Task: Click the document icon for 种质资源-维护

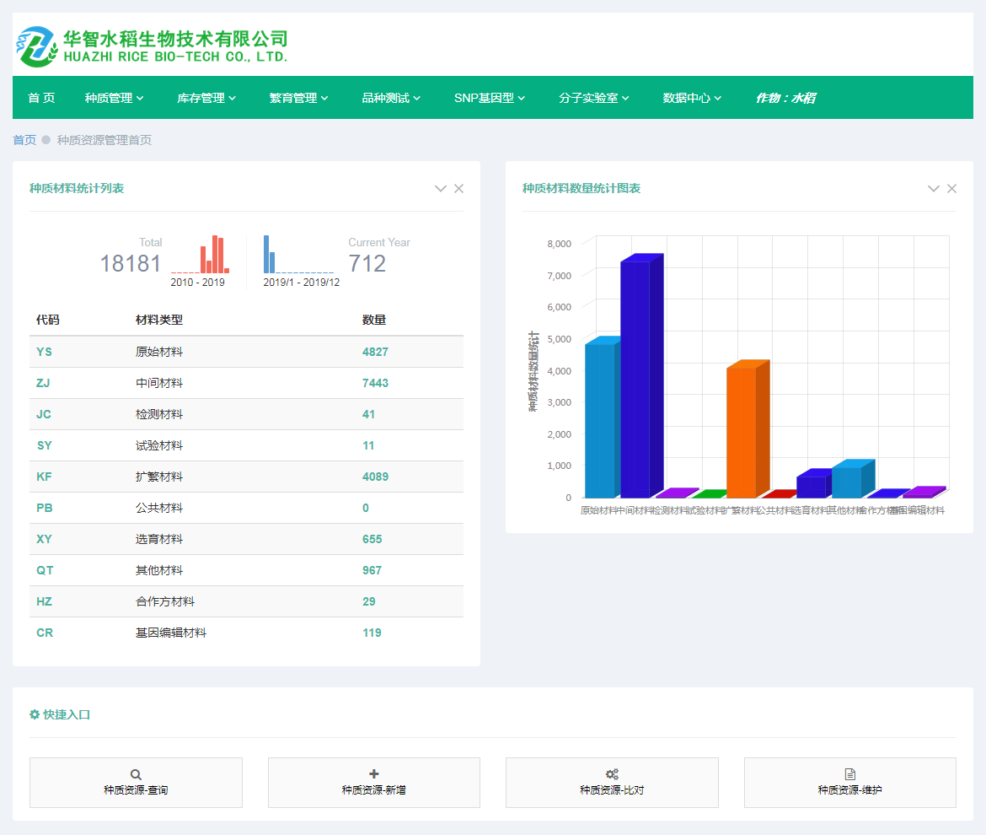Action: pyautogui.click(x=850, y=774)
